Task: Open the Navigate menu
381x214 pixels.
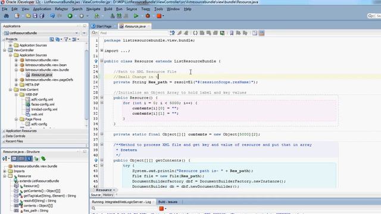Action: (93, 9)
